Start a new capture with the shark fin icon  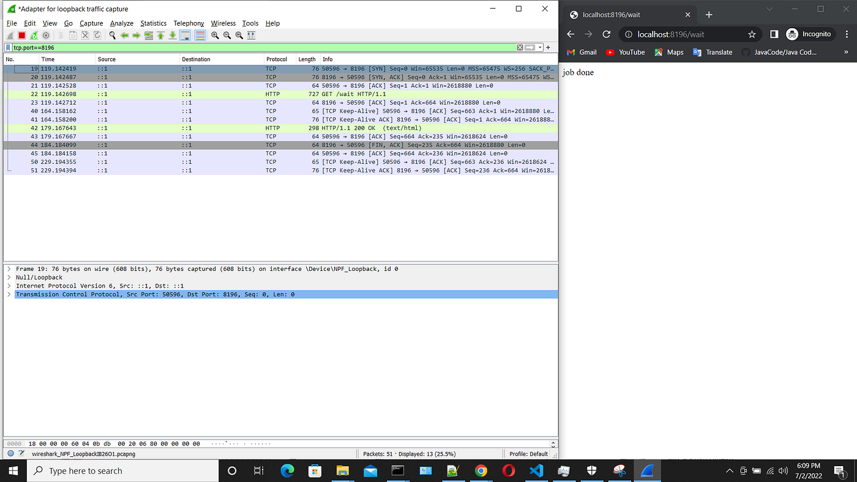click(x=10, y=35)
